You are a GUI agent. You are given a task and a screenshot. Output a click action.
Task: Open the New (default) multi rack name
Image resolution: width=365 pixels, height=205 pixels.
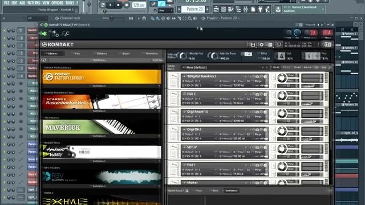[196, 67]
